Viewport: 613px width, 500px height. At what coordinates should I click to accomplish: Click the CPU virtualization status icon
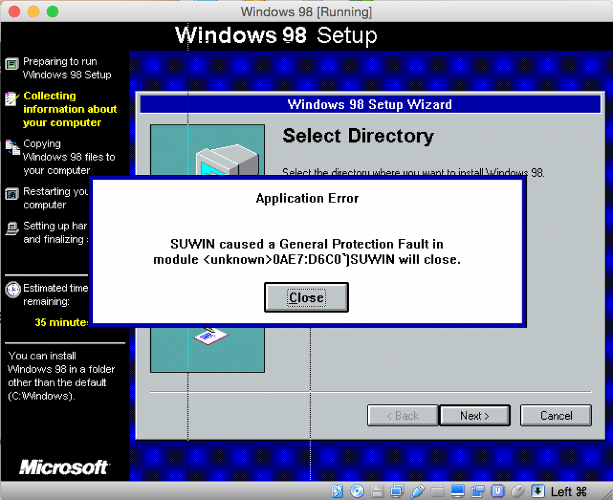pos(497,491)
